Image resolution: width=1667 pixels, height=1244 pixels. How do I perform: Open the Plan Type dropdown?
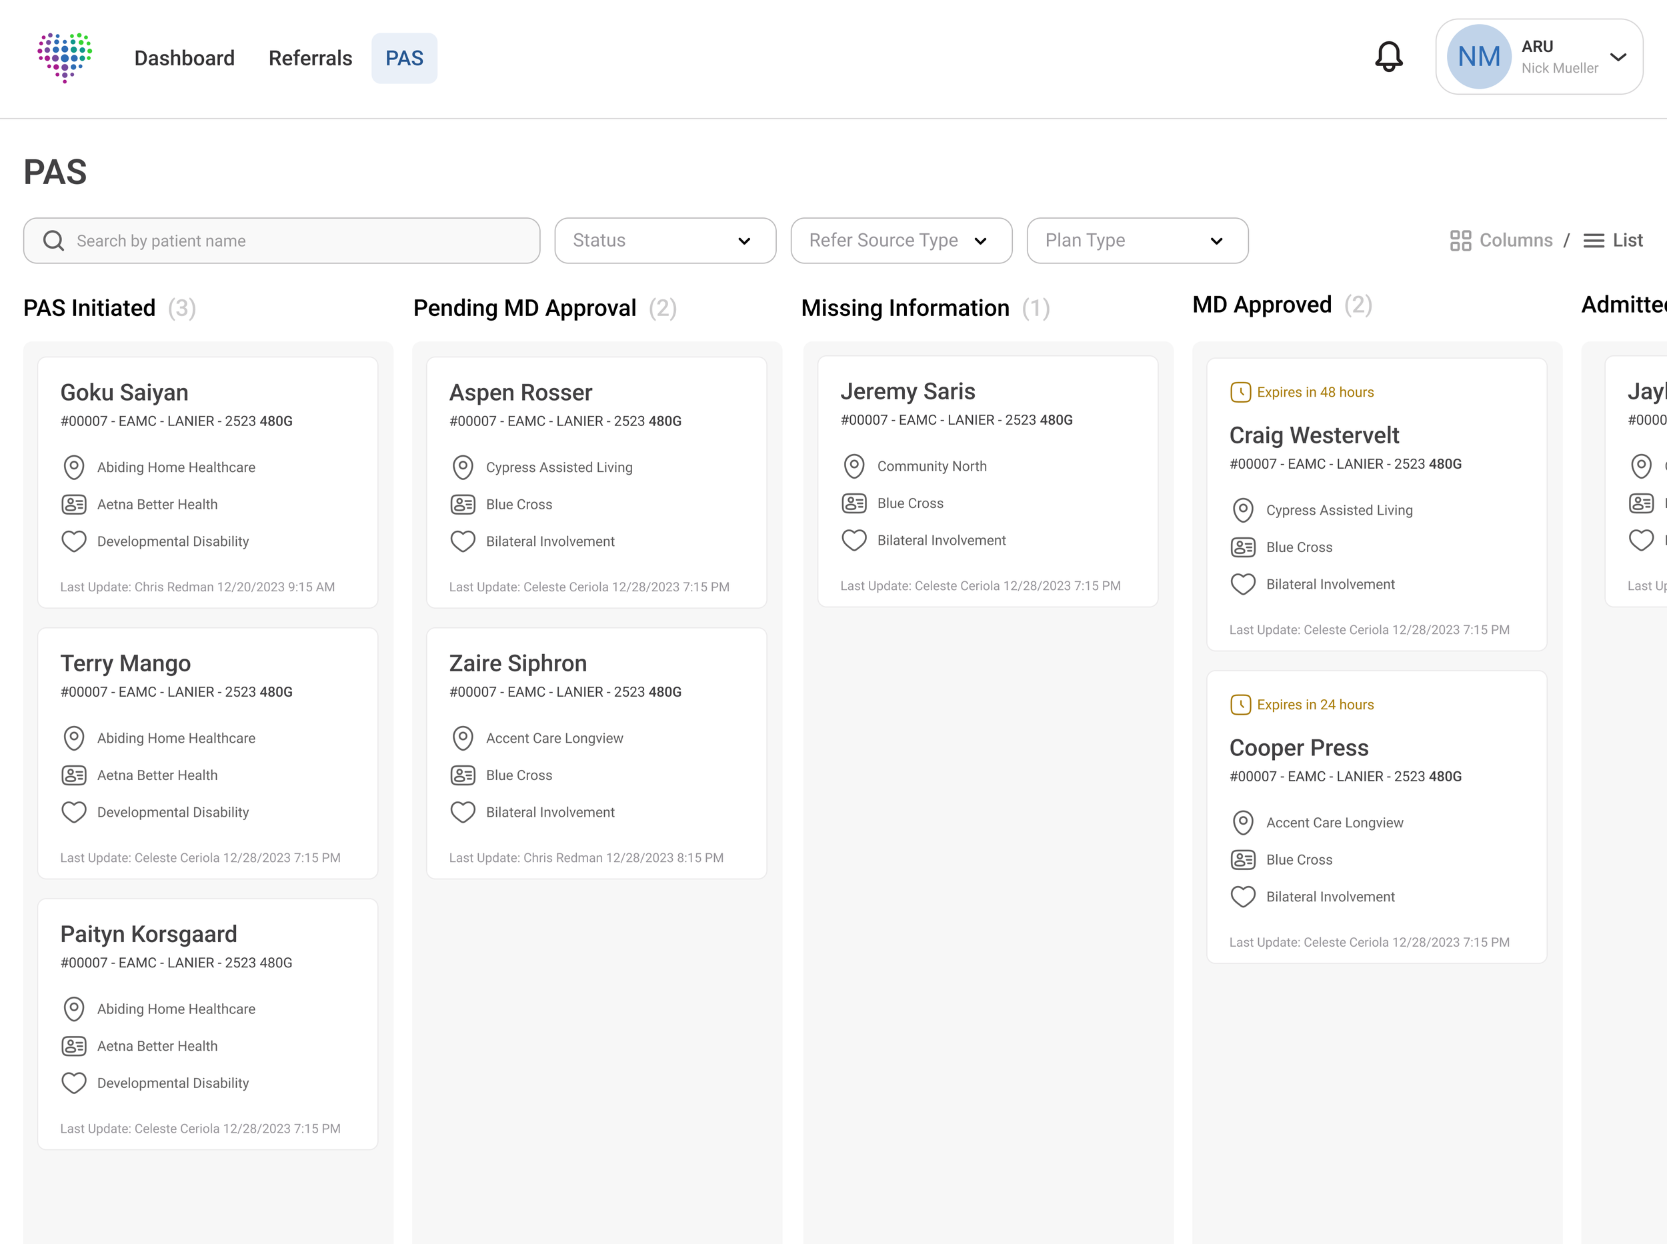click(1136, 241)
